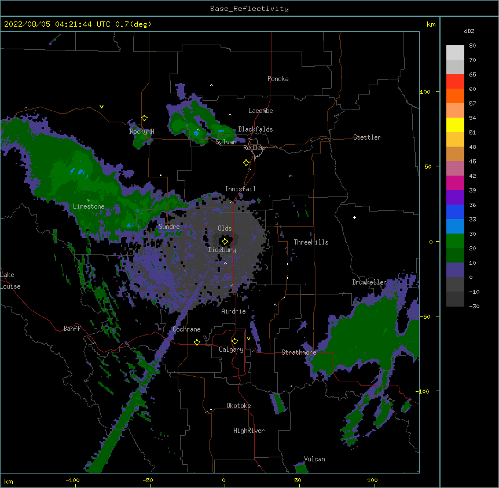Click the Vulcan label
499x488 pixels.
[x=314, y=459]
